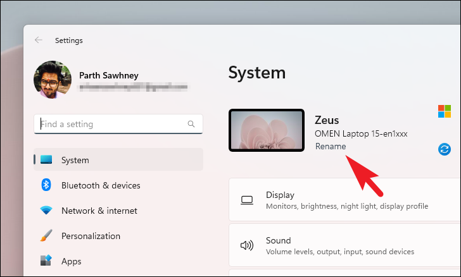
Task: Open Bluetooth & devices settings
Action: coord(118,185)
